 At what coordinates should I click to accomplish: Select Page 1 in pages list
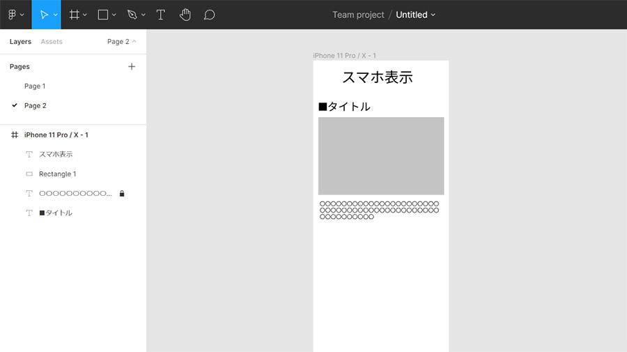coord(35,86)
